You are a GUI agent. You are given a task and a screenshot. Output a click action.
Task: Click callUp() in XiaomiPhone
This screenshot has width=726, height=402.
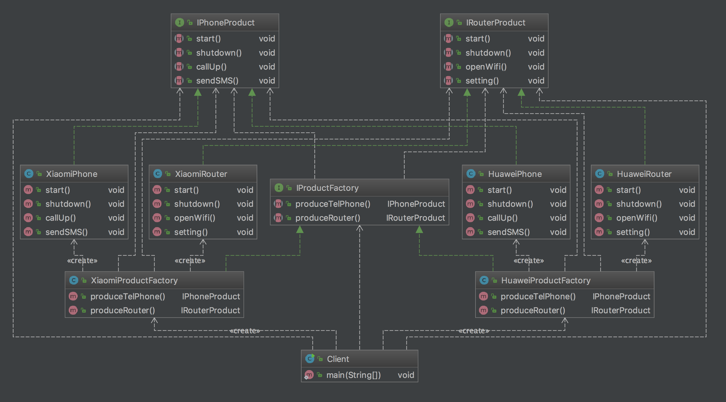point(61,218)
